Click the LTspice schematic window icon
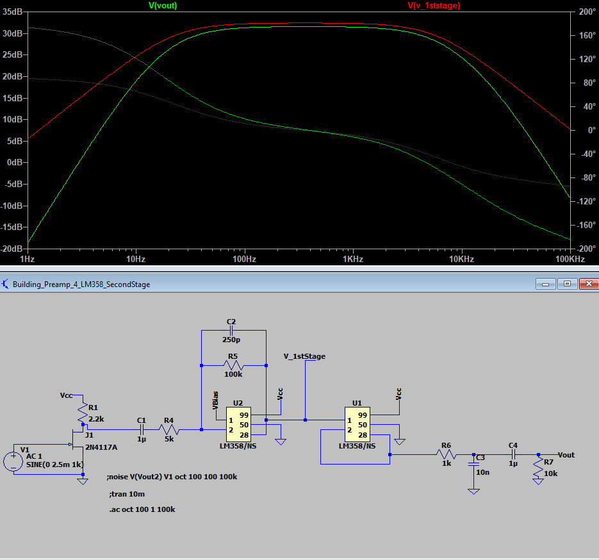Image resolution: width=599 pixels, height=560 pixels. [5, 284]
